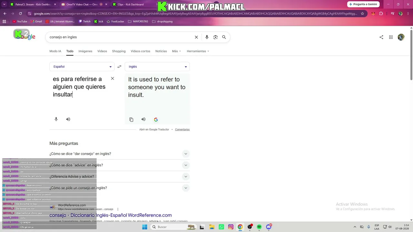Open the Abrir en Google Traductor link

[x=154, y=130]
